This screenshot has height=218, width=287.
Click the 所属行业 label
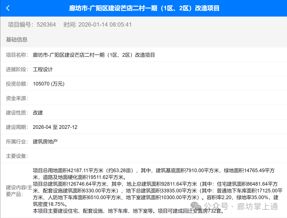coord(17,142)
